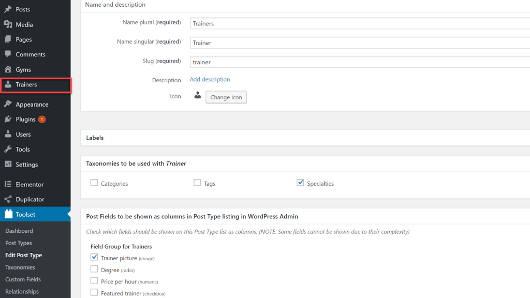Screen dimensions: 530x298
Task: Click the Media icon in sidebar
Action: [x=8, y=24]
